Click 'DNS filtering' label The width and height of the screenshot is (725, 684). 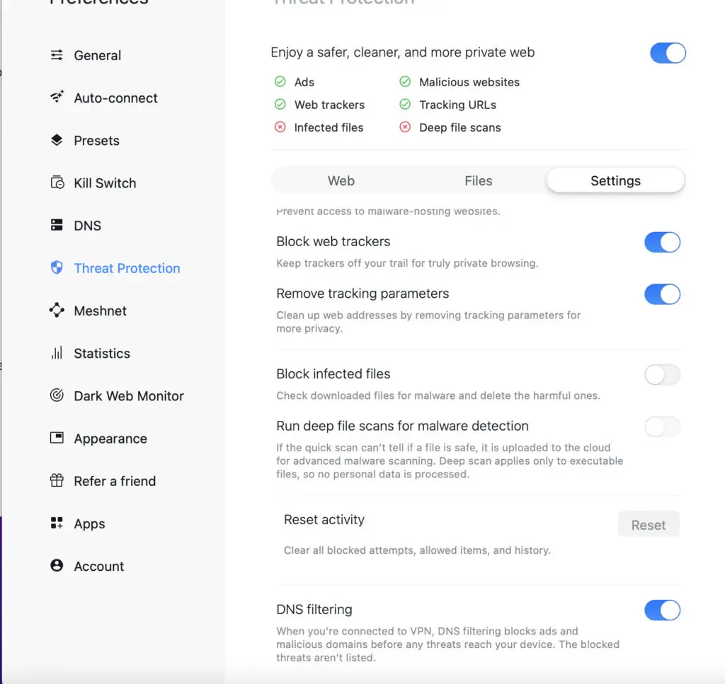pos(314,609)
